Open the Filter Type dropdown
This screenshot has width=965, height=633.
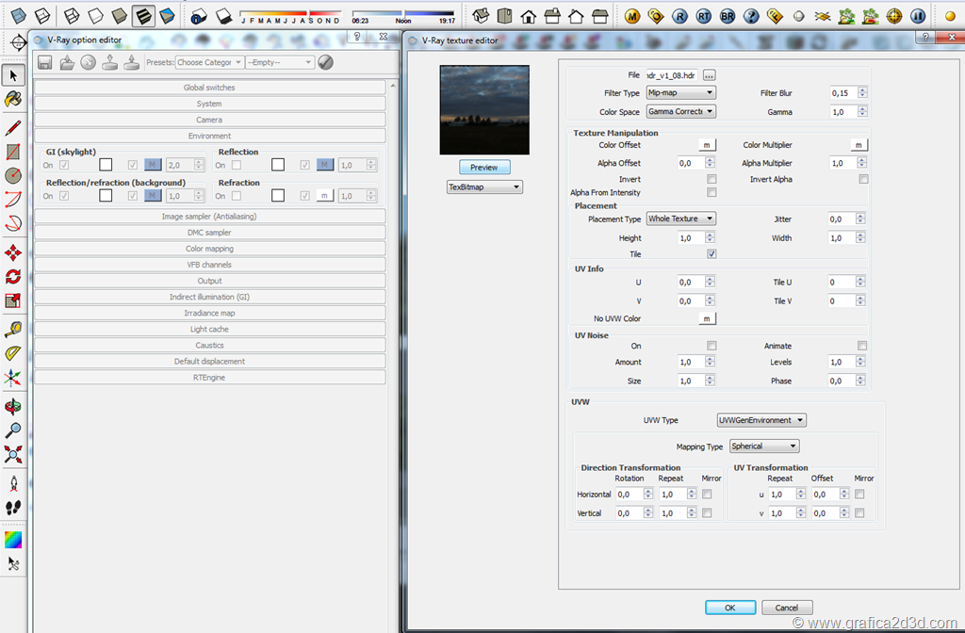[x=680, y=93]
